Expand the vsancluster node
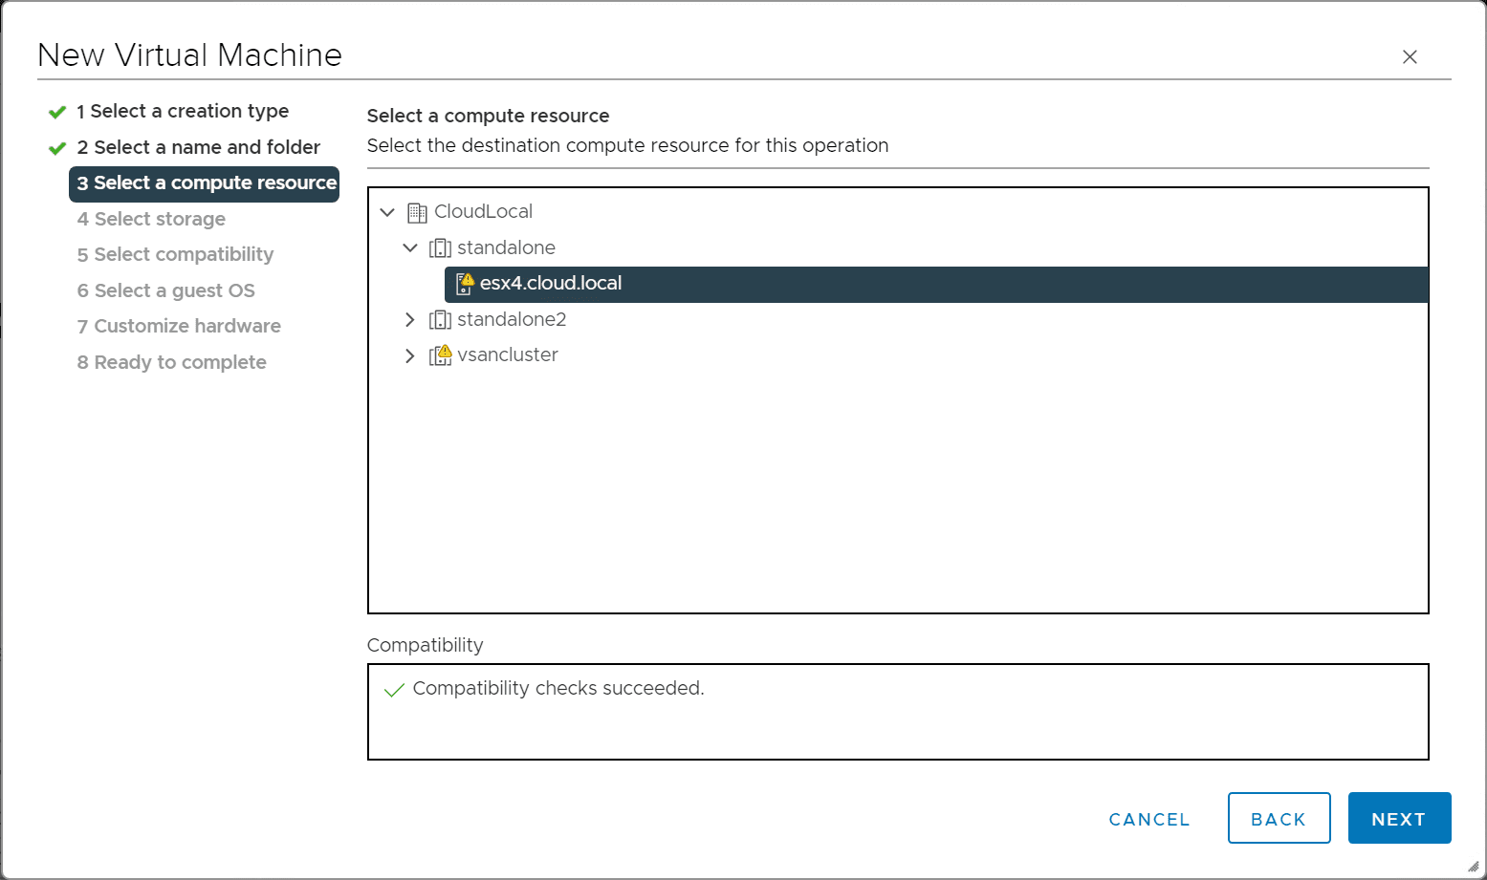The width and height of the screenshot is (1487, 880). pyautogui.click(x=410, y=355)
